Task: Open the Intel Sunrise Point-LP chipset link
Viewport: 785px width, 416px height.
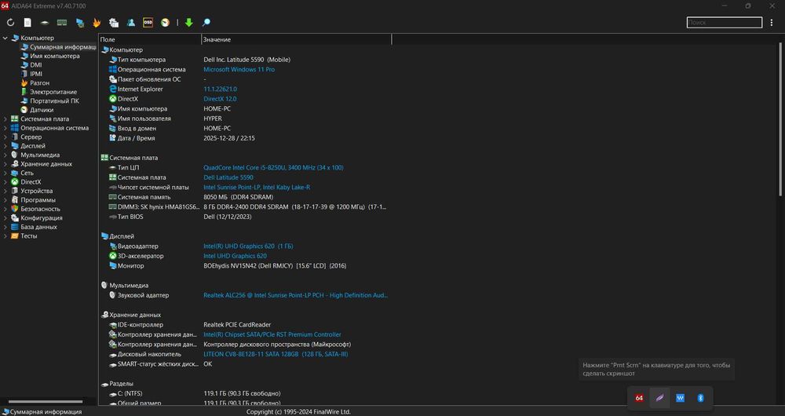Action: point(257,188)
